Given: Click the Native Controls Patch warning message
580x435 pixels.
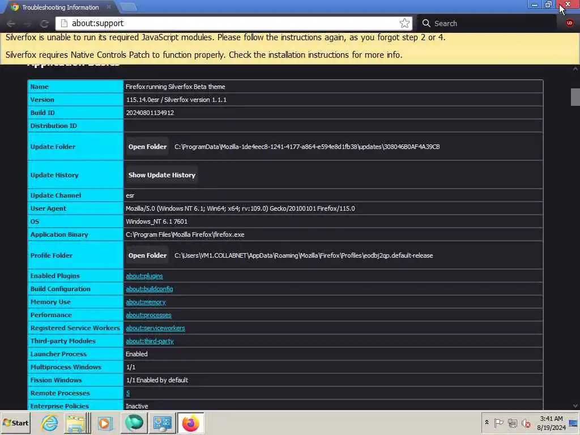Looking at the screenshot, I should [x=204, y=55].
